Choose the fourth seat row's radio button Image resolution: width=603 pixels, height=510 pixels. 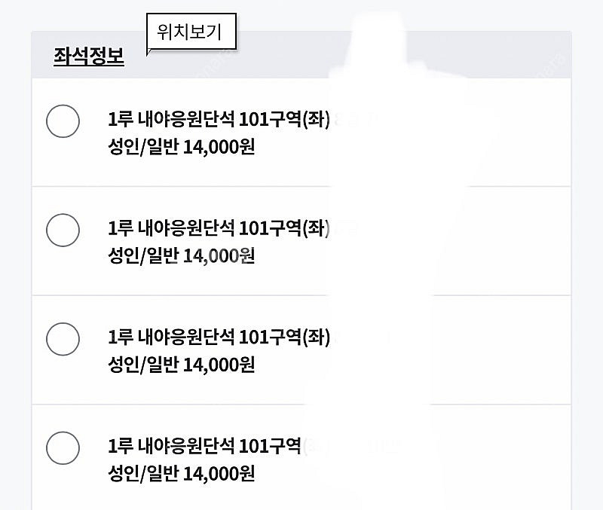click(x=63, y=448)
